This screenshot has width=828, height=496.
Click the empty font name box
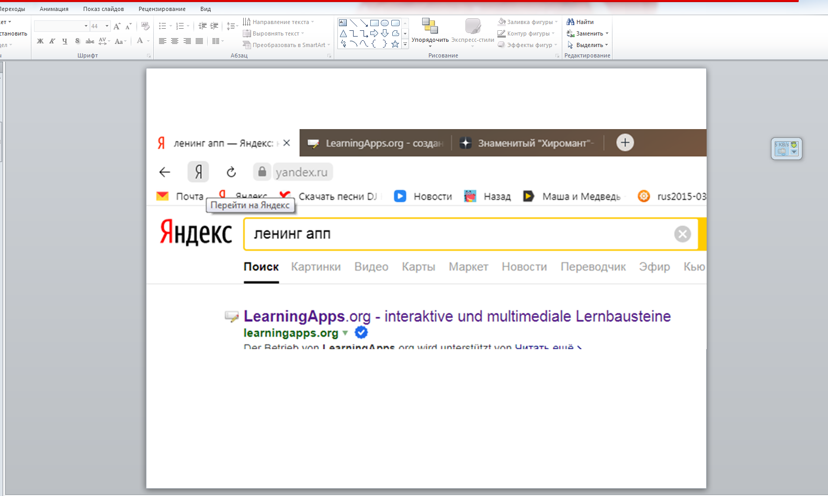pyautogui.click(x=59, y=26)
